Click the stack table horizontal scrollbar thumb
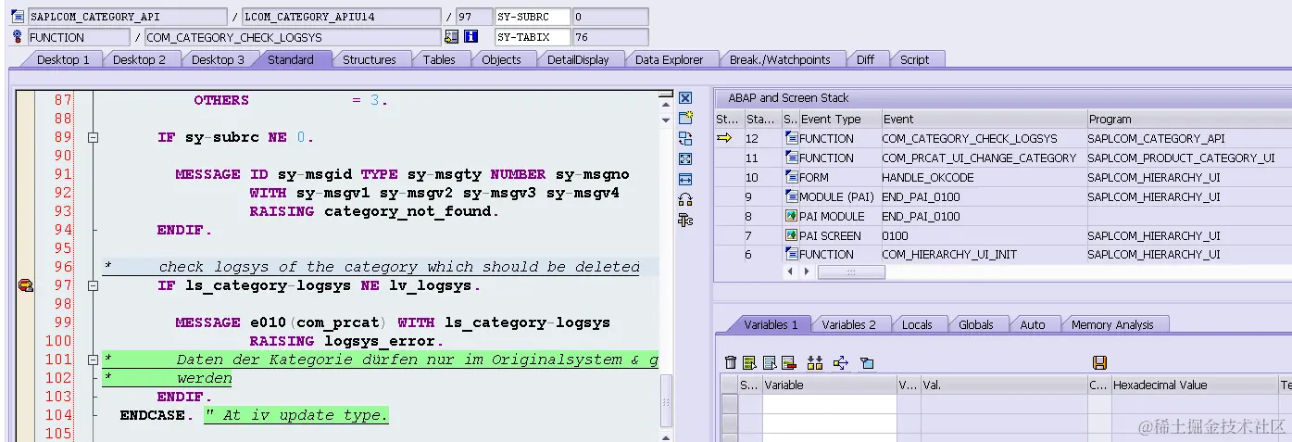Image resolution: width=1292 pixels, height=442 pixels. tap(851, 272)
